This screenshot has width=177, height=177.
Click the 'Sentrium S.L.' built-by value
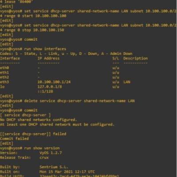point(54,167)
